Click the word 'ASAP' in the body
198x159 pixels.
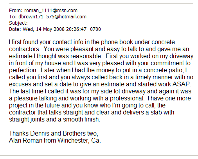181,84
